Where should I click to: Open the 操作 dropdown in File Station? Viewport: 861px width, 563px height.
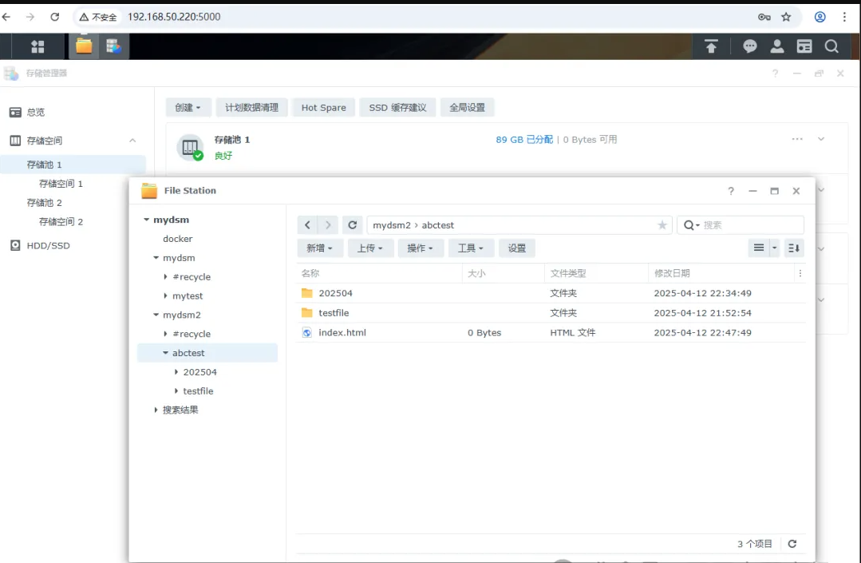(420, 248)
